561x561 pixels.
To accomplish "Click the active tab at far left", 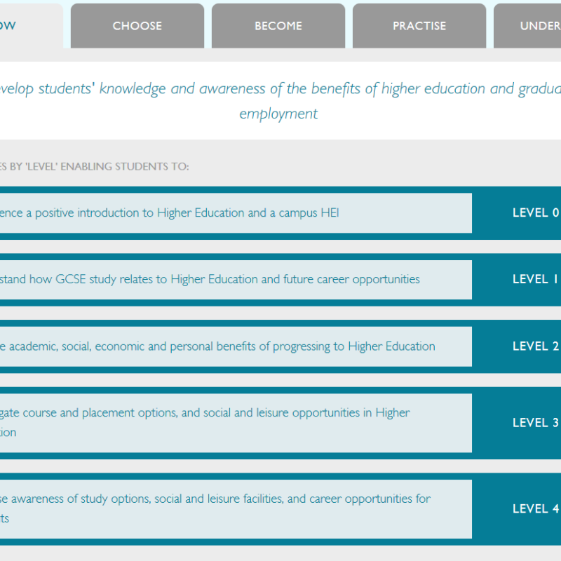I will (28, 26).
